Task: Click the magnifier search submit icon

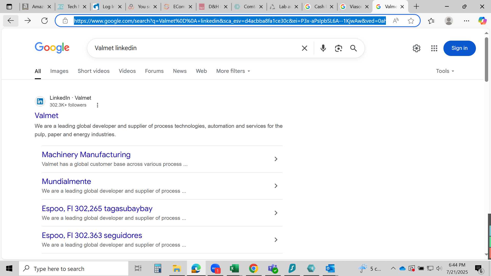Action: [353, 48]
